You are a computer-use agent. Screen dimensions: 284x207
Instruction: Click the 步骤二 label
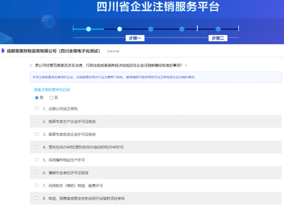[218, 38]
